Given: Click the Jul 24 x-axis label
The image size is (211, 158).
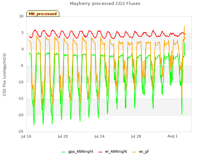Looking at the screenshot, I should (100, 136).
